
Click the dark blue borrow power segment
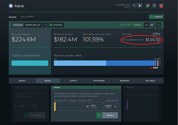click(131, 63)
